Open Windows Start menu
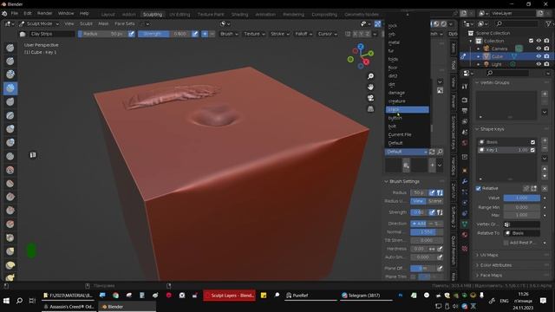The height and width of the screenshot is (312, 555). coord(6,301)
